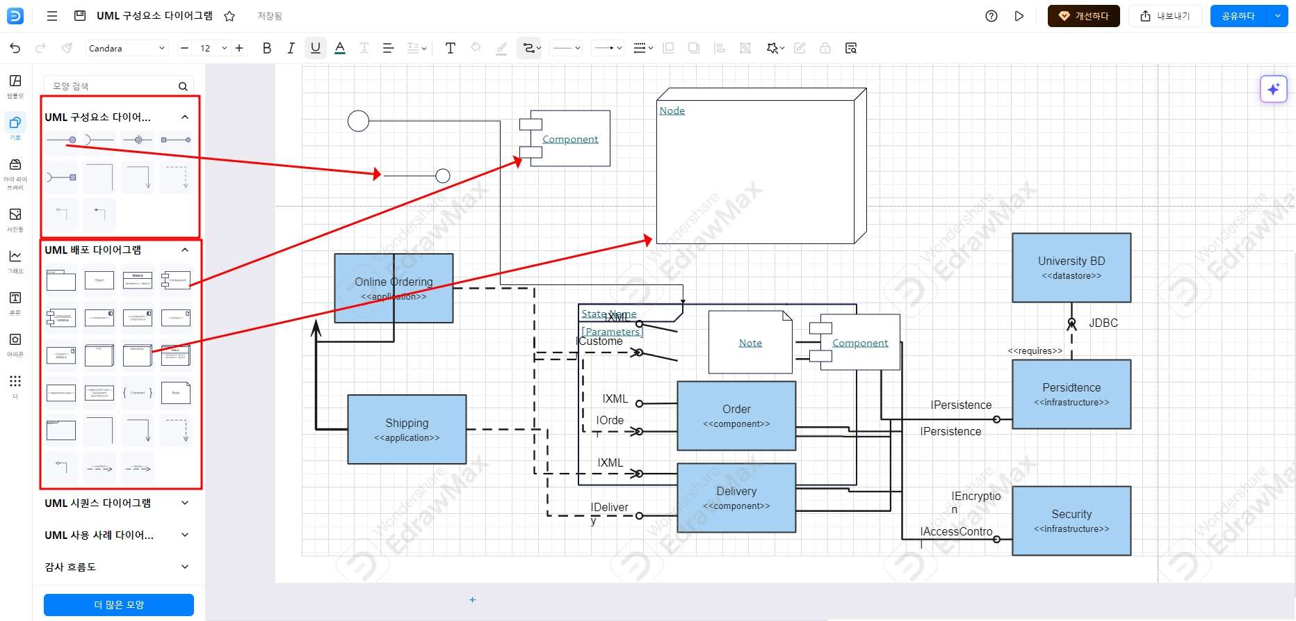Screen dimensions: 1296x621
Task: Click the 더 많은 모양 button
Action: click(119, 605)
